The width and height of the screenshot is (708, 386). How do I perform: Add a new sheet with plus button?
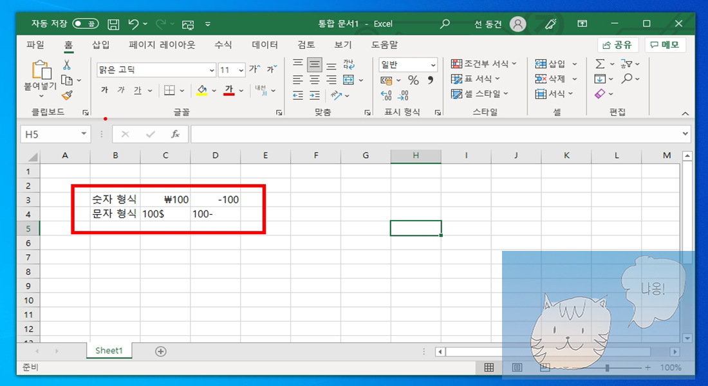[x=161, y=351]
